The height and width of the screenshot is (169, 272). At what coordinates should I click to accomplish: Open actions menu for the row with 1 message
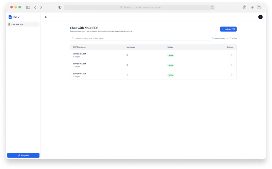click(231, 75)
